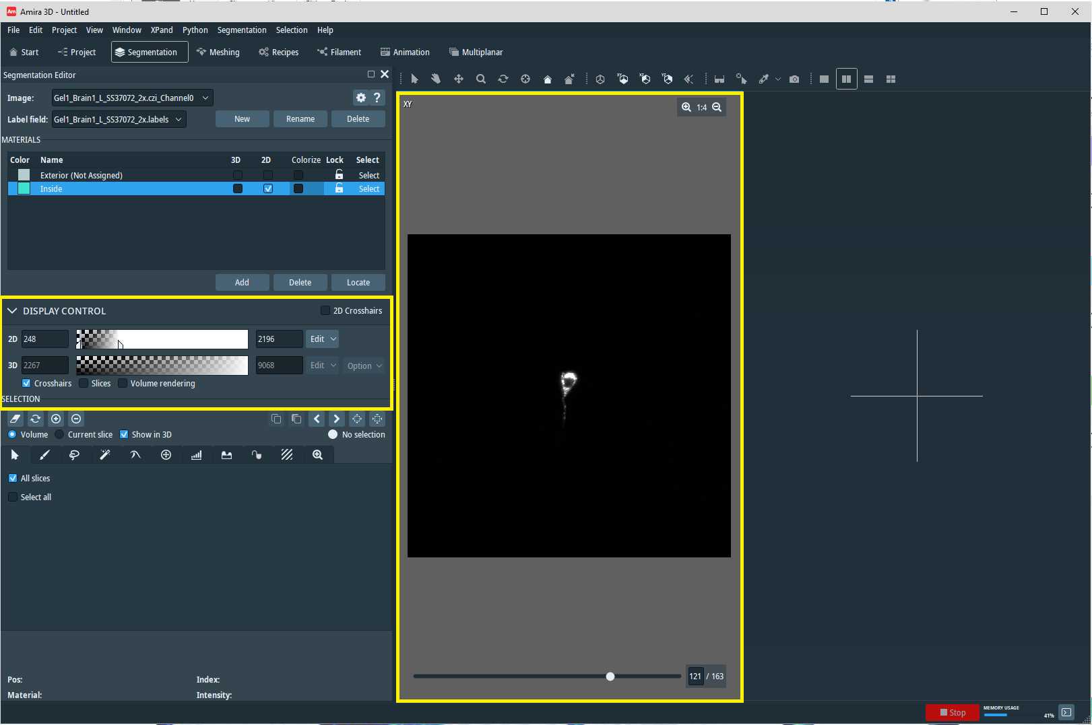
Task: Click the Replace selection icon
Action: (36, 419)
